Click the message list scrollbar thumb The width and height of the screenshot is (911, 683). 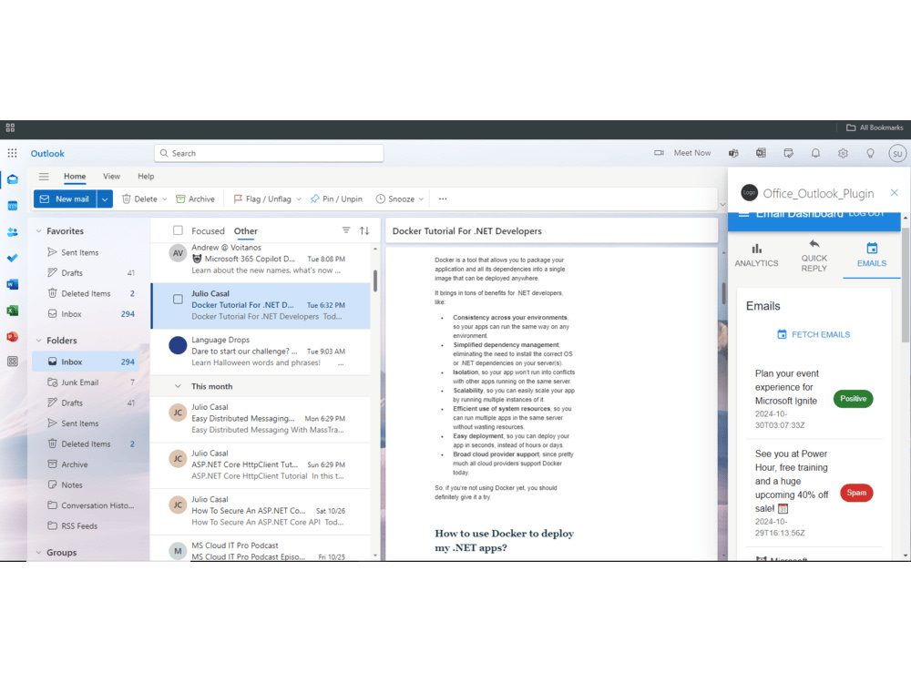(x=375, y=281)
